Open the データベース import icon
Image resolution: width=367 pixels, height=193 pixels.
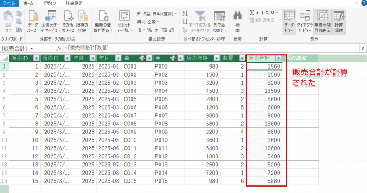(33, 16)
